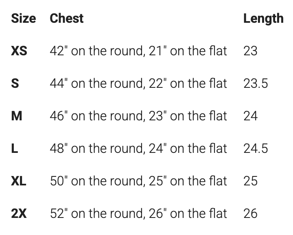Screen dimensions: 293x235
Task: Click the Length column header
Action: 263,18
